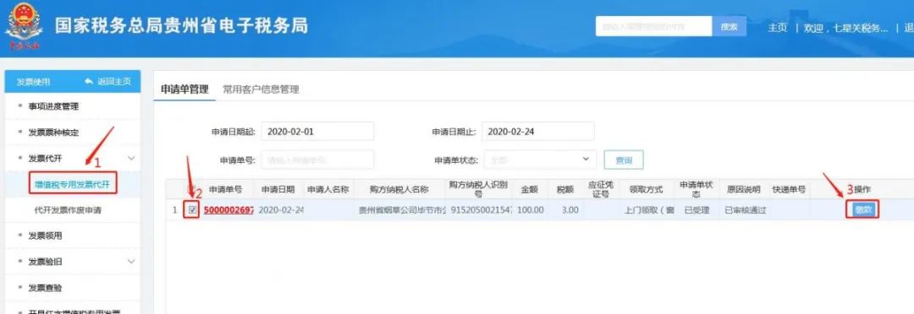Collapse the 发票代开 menu chevron

(x=131, y=158)
